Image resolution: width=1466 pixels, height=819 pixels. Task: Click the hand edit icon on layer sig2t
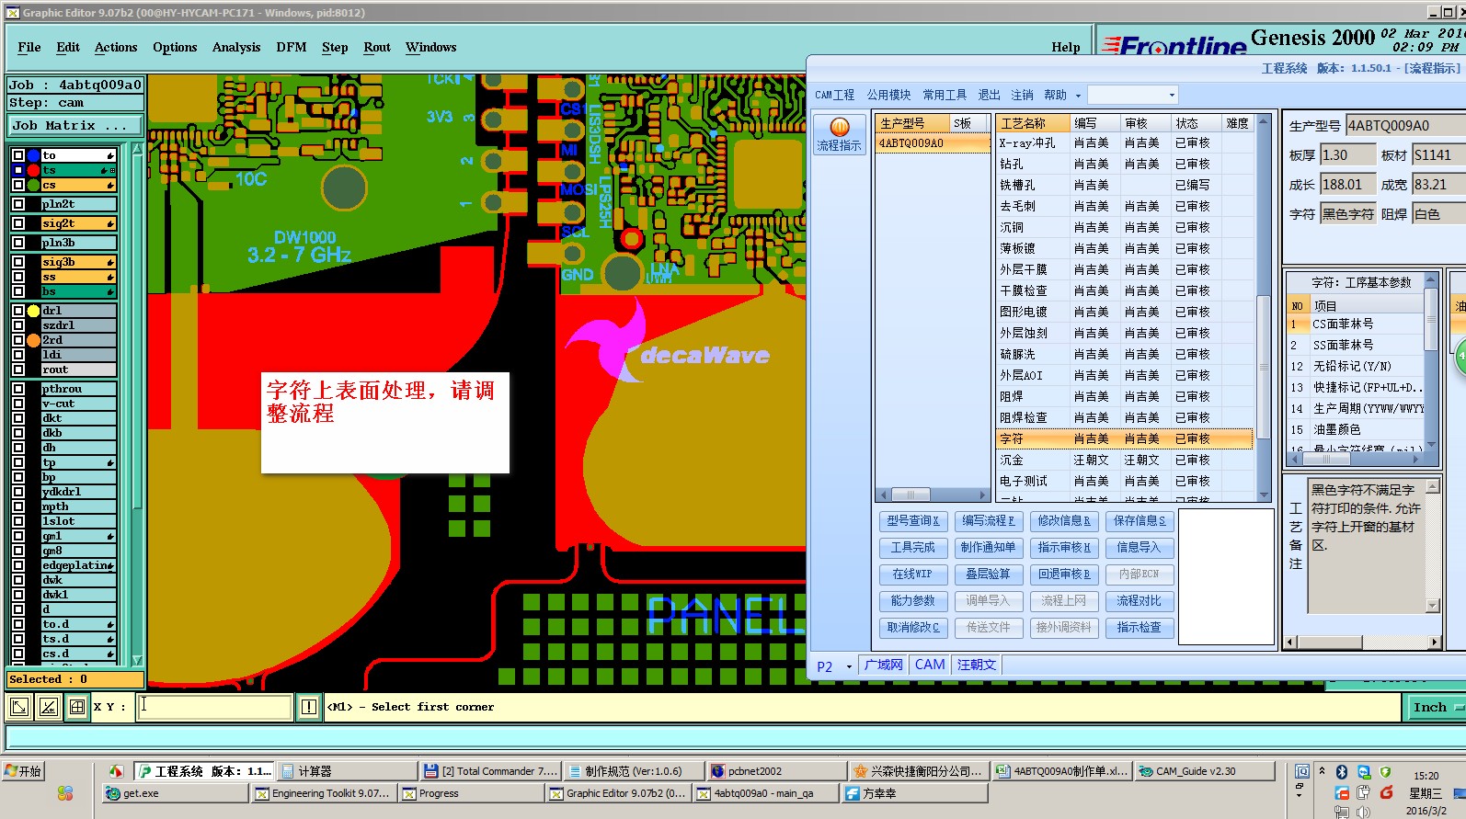tap(110, 223)
